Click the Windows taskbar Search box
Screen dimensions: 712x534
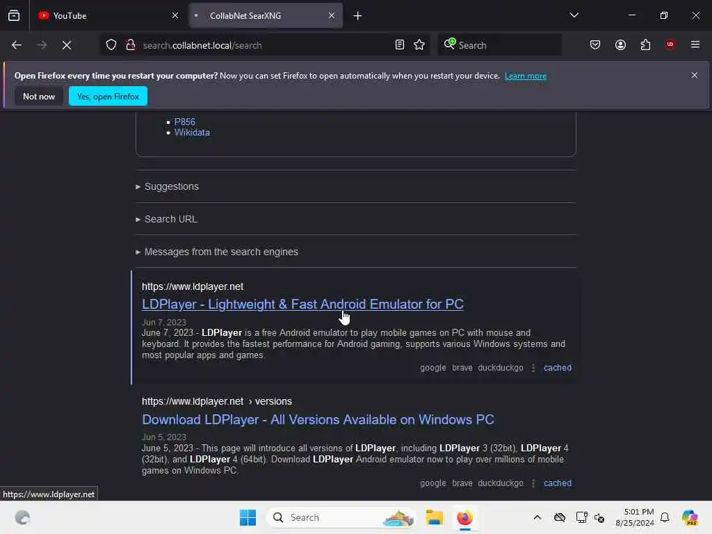pyautogui.click(x=341, y=517)
